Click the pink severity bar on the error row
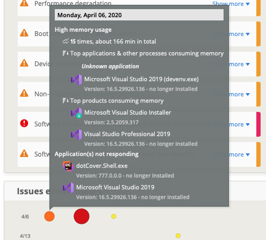The width and height of the screenshot is (266, 240). click(258, 124)
